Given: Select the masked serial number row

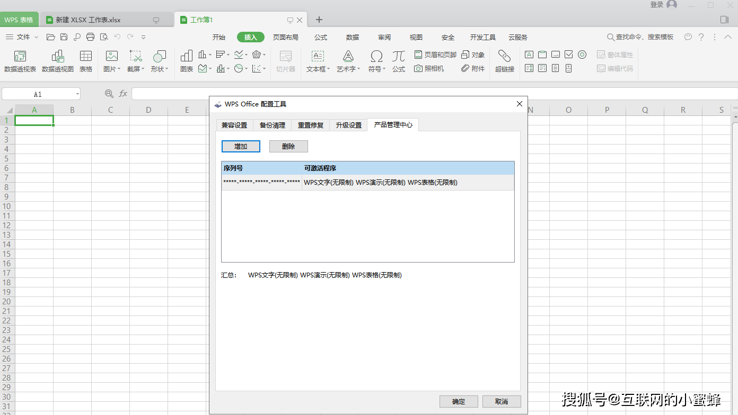Looking at the screenshot, I should tap(368, 182).
